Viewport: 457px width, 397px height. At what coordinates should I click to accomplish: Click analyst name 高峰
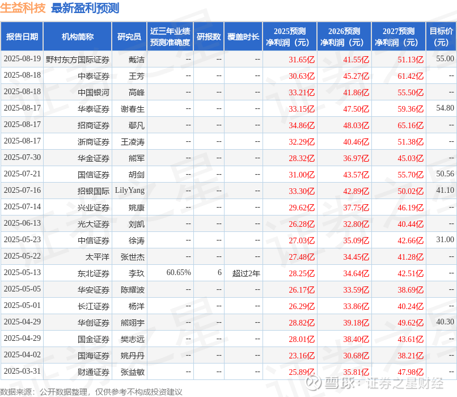coord(137,92)
